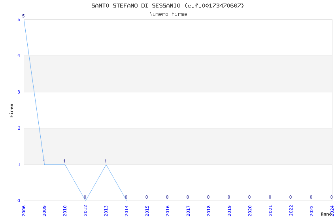Click the data label 0 above 2020
This screenshot has width=336, height=218.
click(x=249, y=197)
